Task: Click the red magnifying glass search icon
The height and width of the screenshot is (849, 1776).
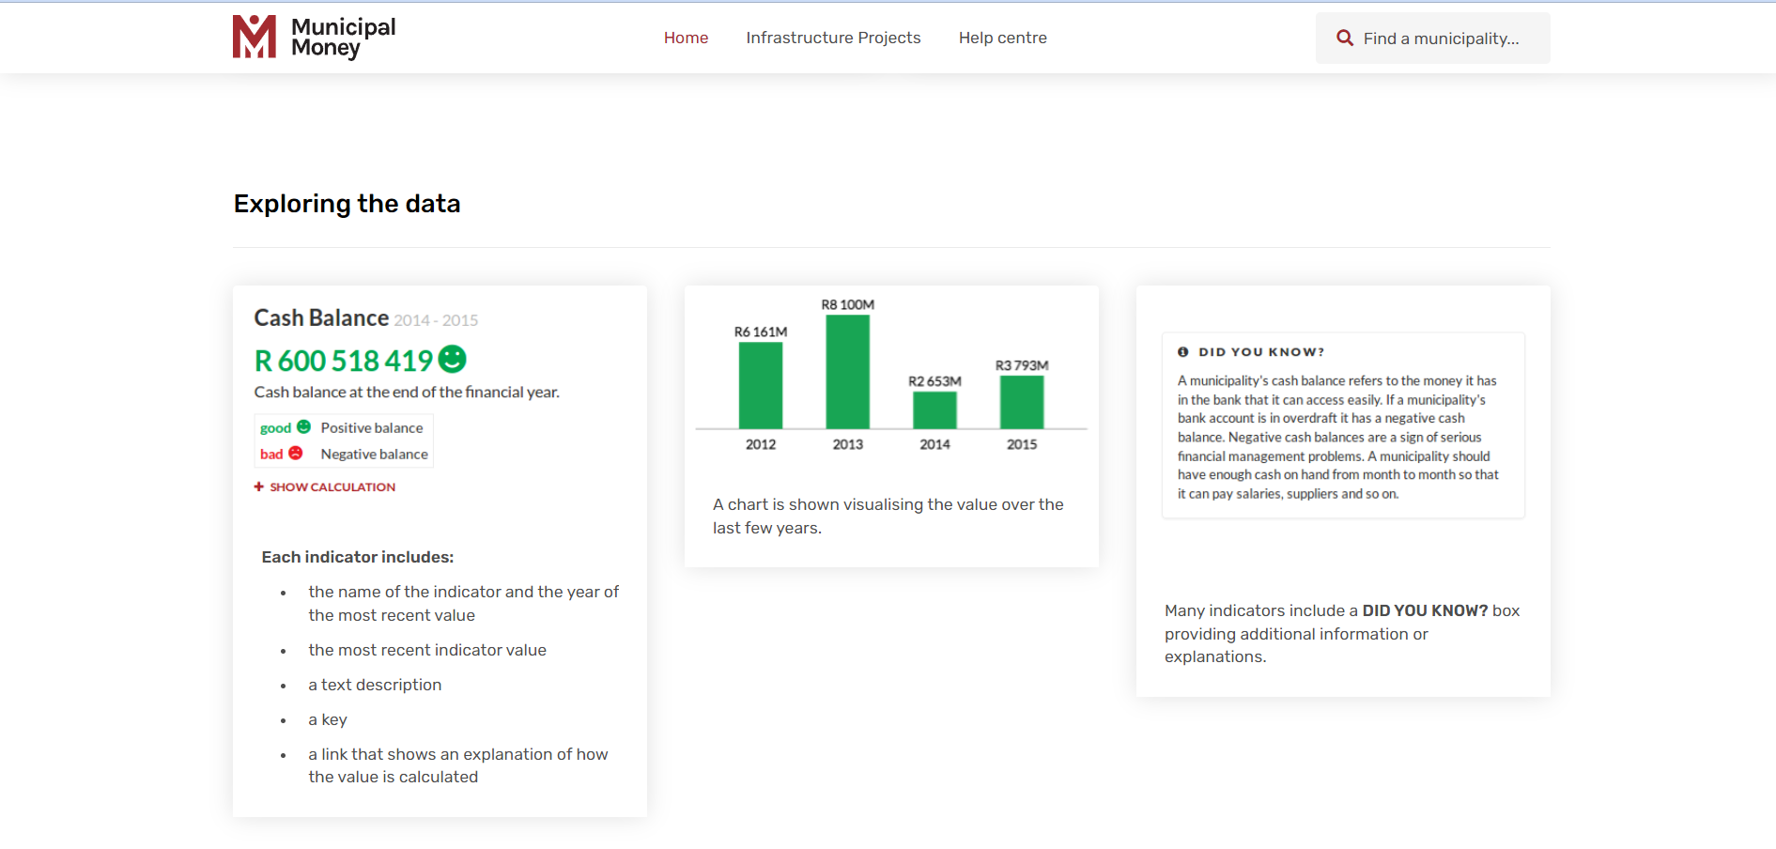Action: [1345, 39]
